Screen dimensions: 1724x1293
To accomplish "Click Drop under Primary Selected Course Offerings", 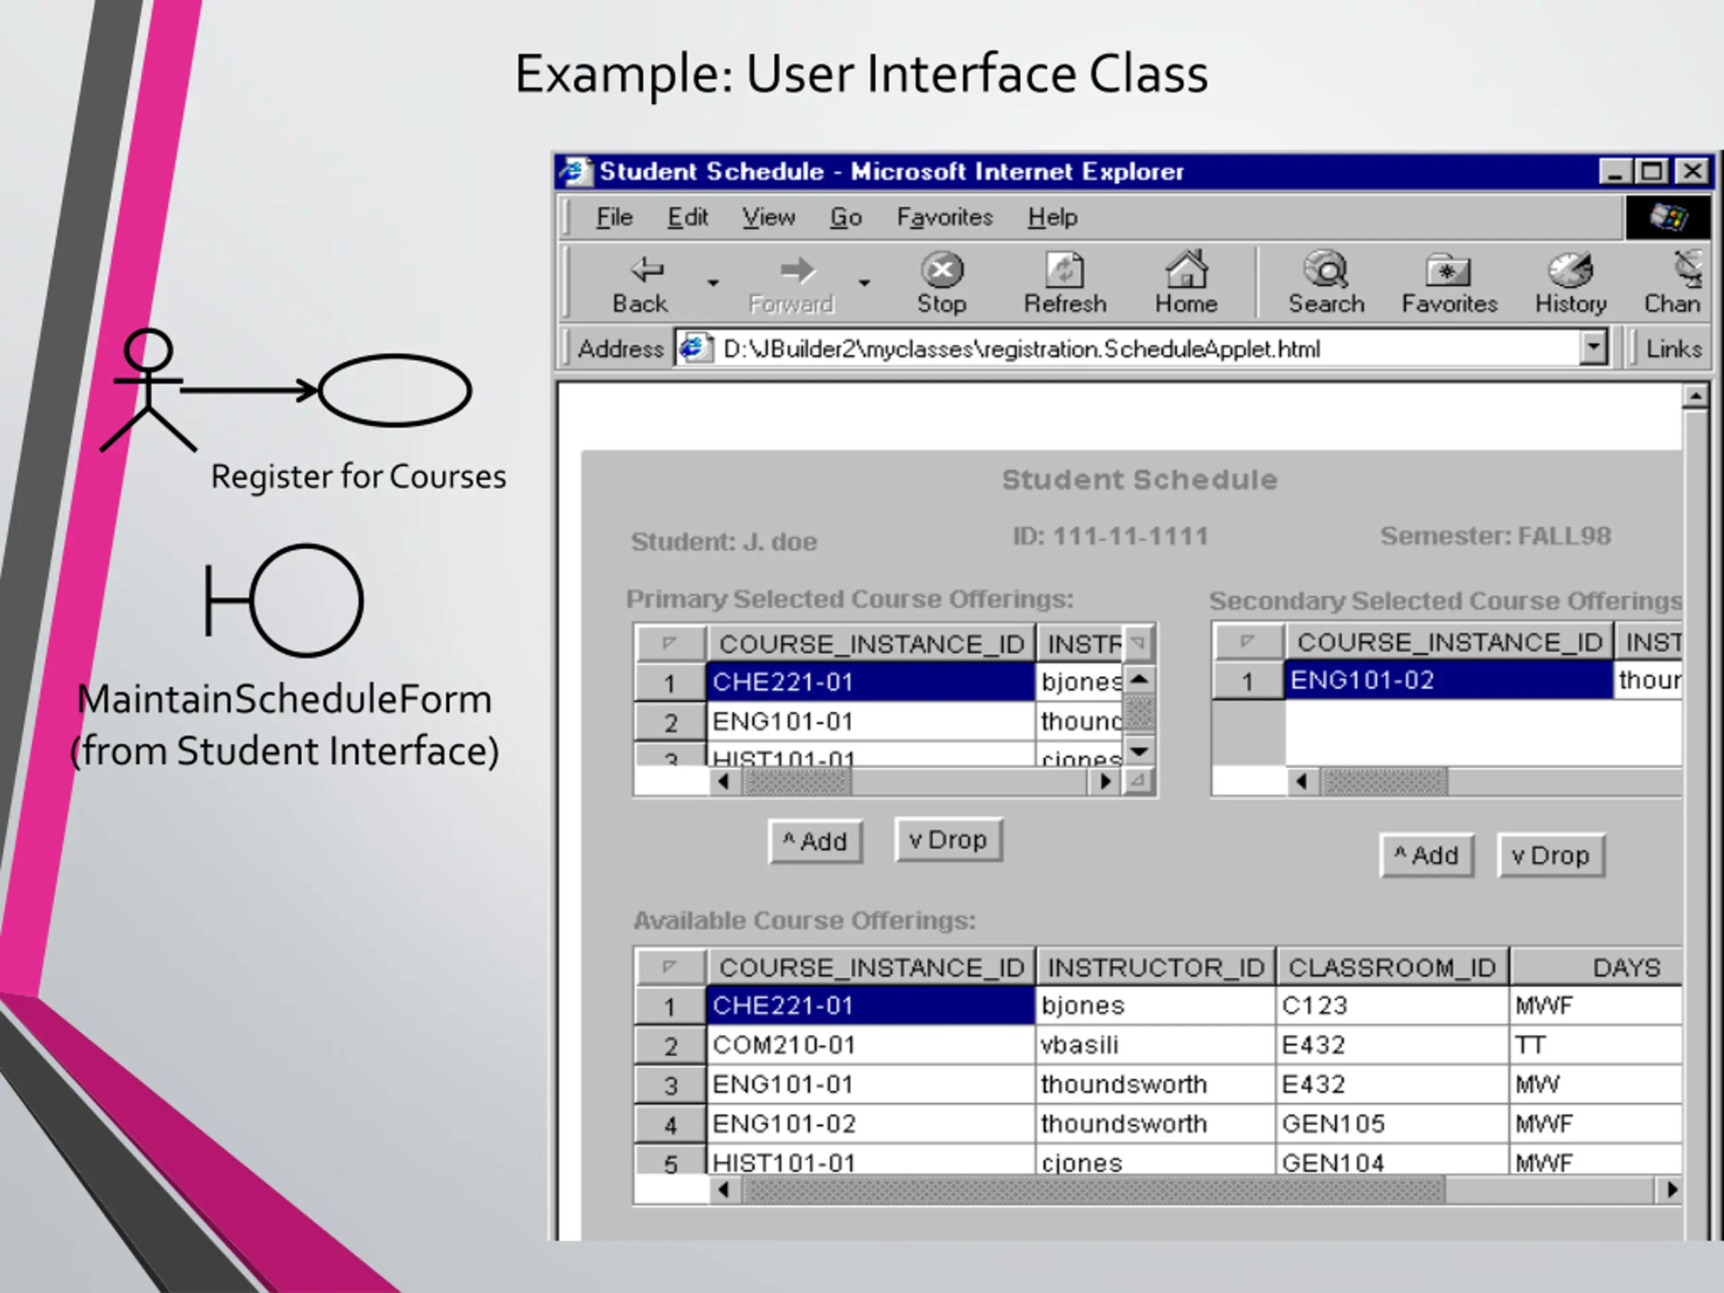I will pos(948,840).
